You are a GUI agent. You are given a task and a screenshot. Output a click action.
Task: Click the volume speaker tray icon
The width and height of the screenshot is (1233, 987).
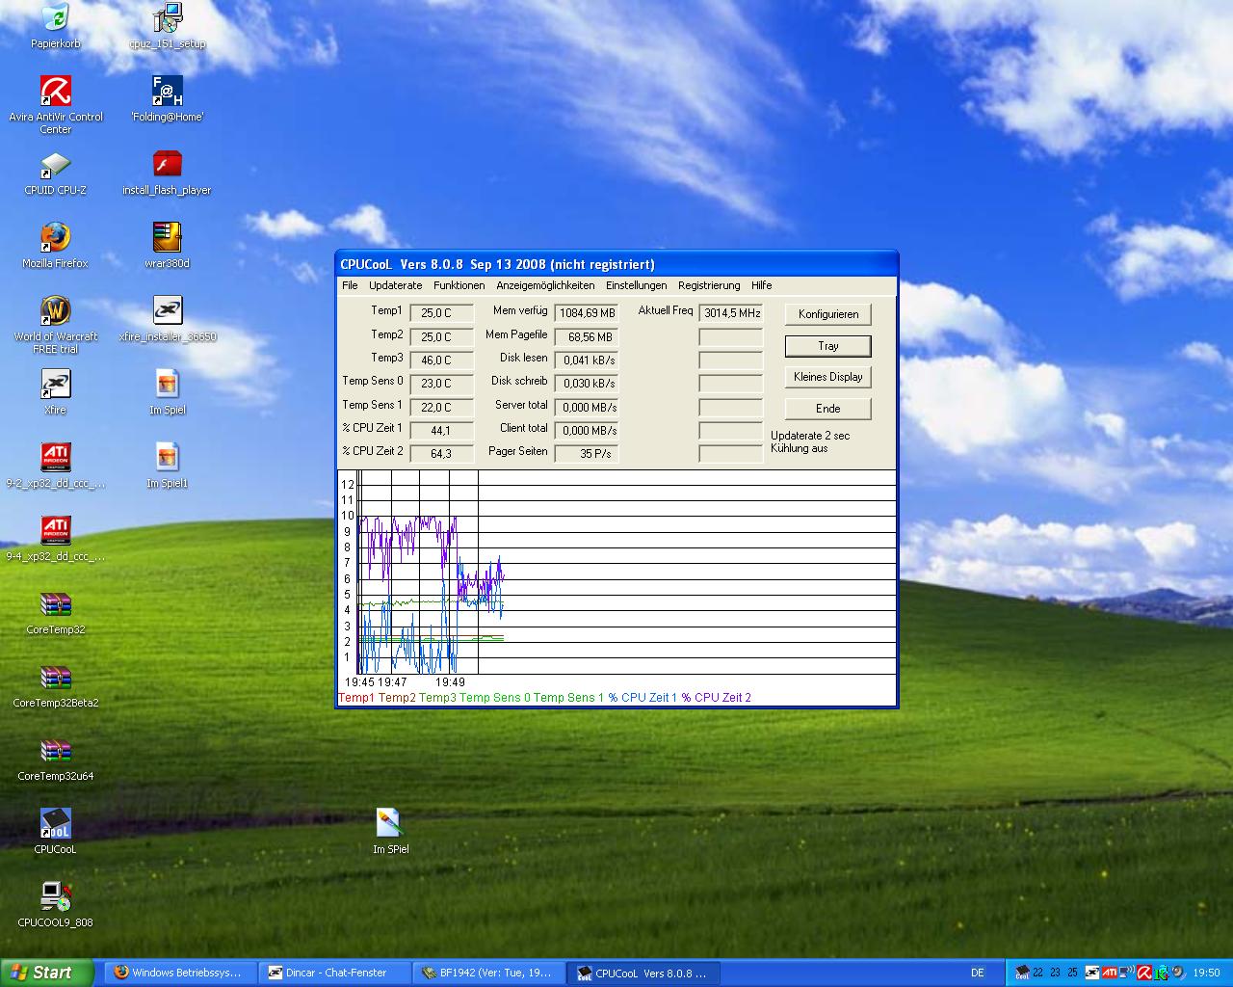point(1177,973)
